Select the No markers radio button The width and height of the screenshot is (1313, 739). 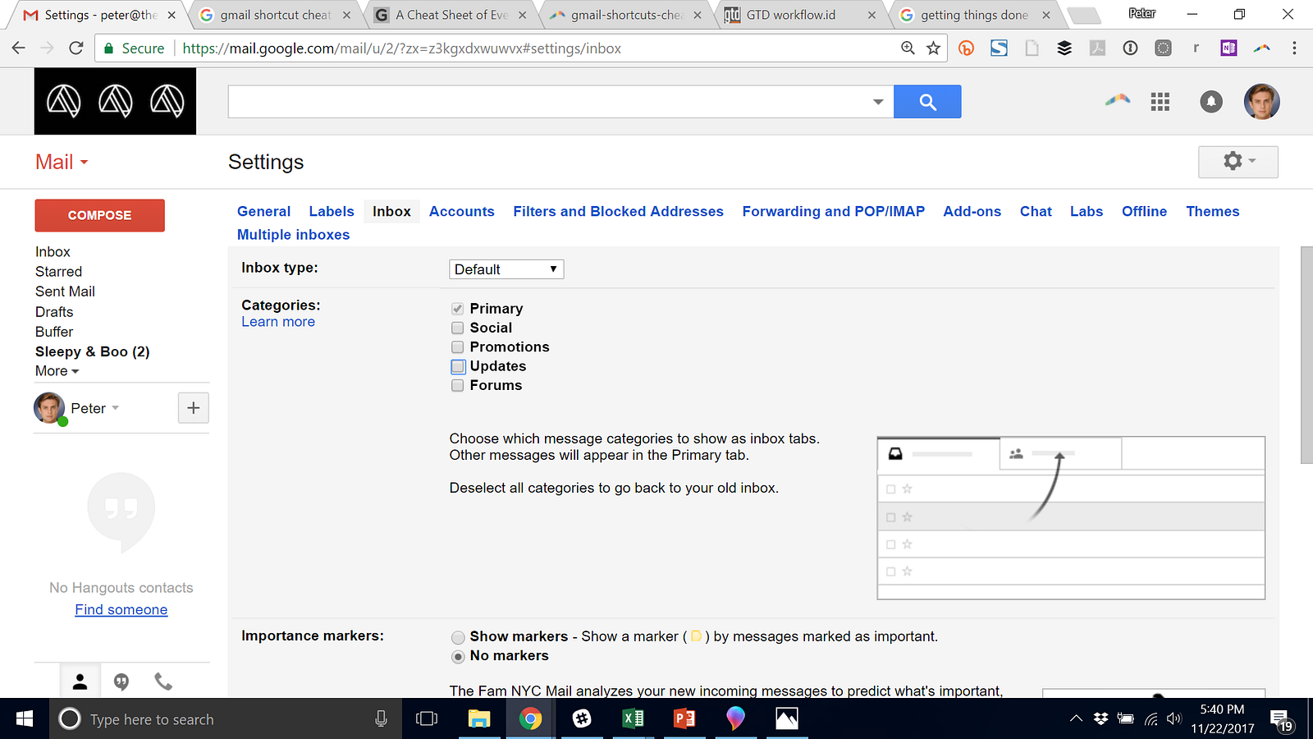(x=458, y=657)
